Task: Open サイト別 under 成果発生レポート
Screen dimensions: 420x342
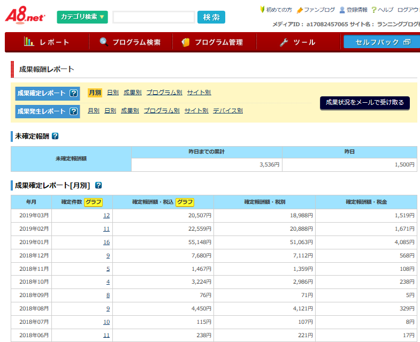Action: coord(196,111)
